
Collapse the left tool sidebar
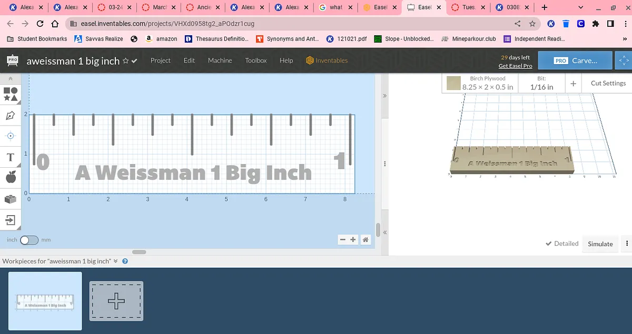(x=11, y=78)
